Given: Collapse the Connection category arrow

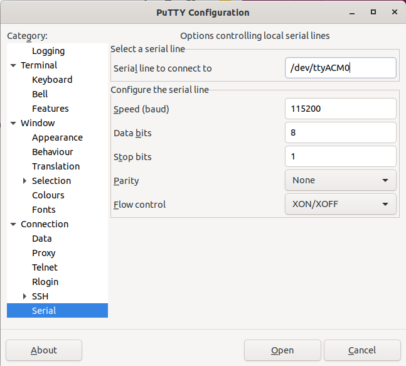Looking at the screenshot, I should (x=13, y=224).
